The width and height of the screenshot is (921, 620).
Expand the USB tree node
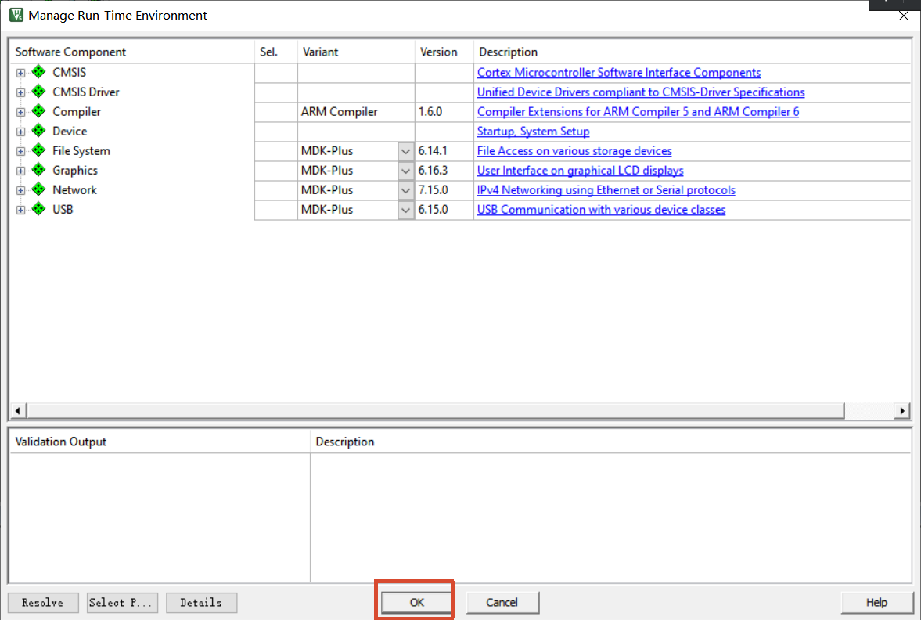click(20, 210)
